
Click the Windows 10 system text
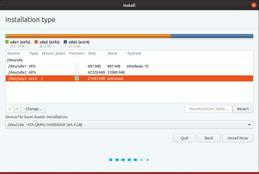pos(138,66)
